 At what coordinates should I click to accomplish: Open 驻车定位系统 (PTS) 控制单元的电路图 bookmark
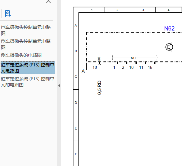[x=28, y=82]
